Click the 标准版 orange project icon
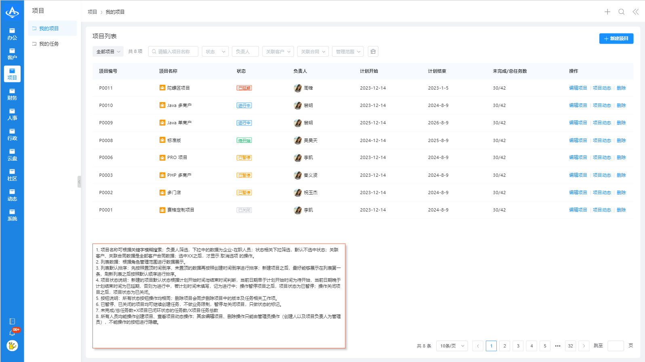The image size is (645, 362). pos(162,140)
